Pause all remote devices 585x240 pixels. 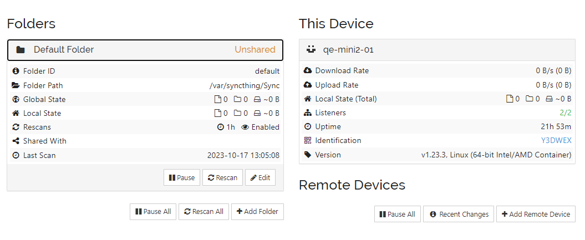396,214
